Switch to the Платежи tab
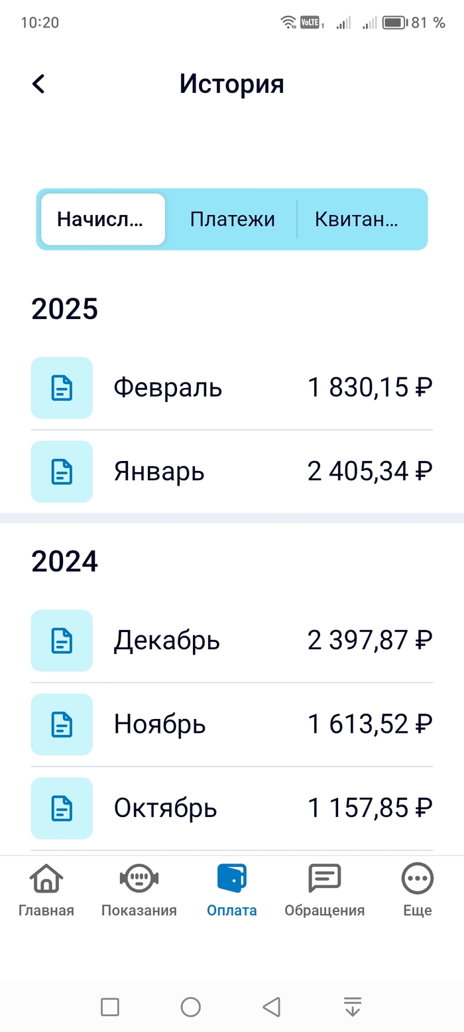 tap(232, 220)
